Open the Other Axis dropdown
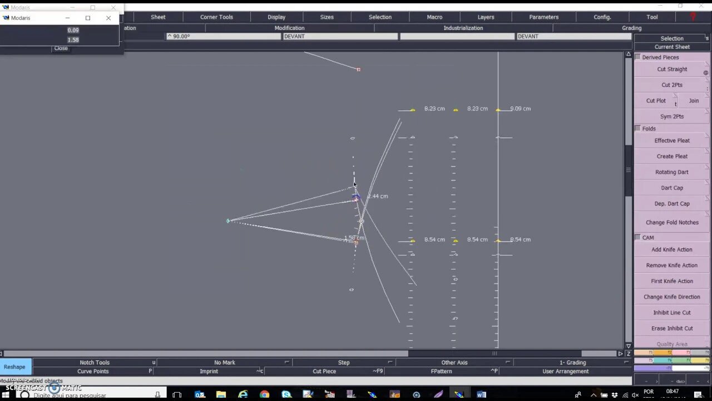 [454, 363]
